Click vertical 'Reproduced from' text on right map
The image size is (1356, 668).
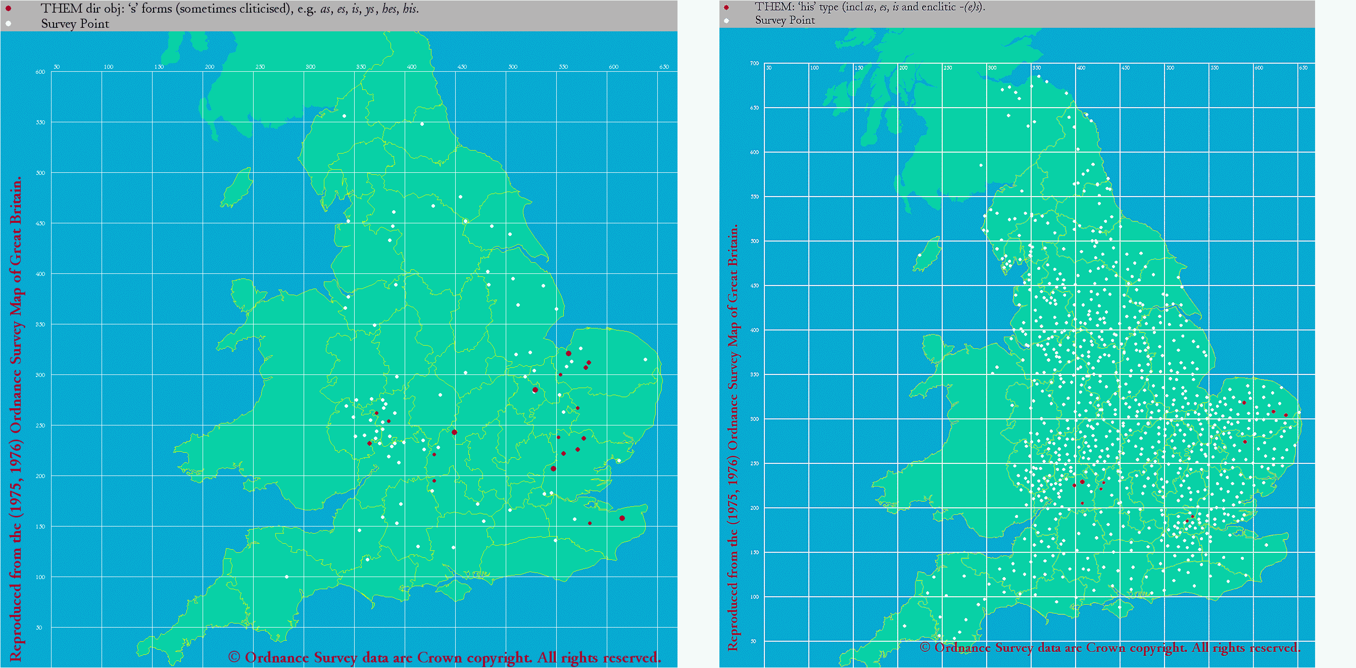732,437
